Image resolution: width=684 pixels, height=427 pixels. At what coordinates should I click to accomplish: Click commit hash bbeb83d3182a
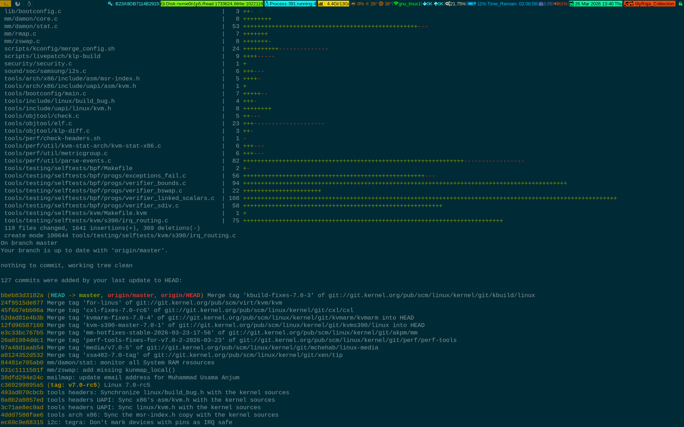tap(22, 295)
